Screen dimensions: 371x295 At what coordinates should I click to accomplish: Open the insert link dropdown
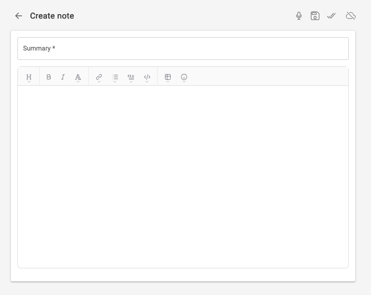(99, 77)
